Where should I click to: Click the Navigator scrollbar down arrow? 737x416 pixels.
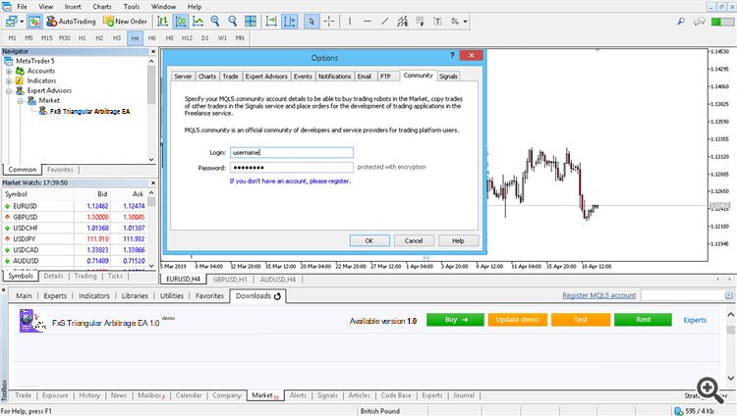click(151, 160)
